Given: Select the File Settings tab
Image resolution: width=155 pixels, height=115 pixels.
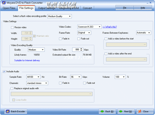Looking at the screenshot, I should pyautogui.click(x=26, y=8).
